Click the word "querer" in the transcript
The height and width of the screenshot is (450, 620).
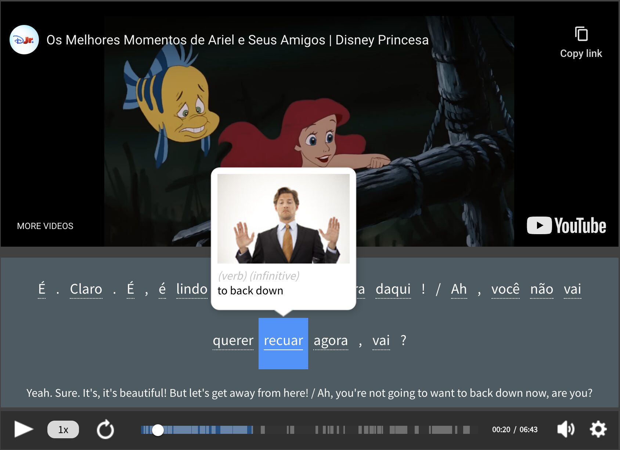coord(233,341)
